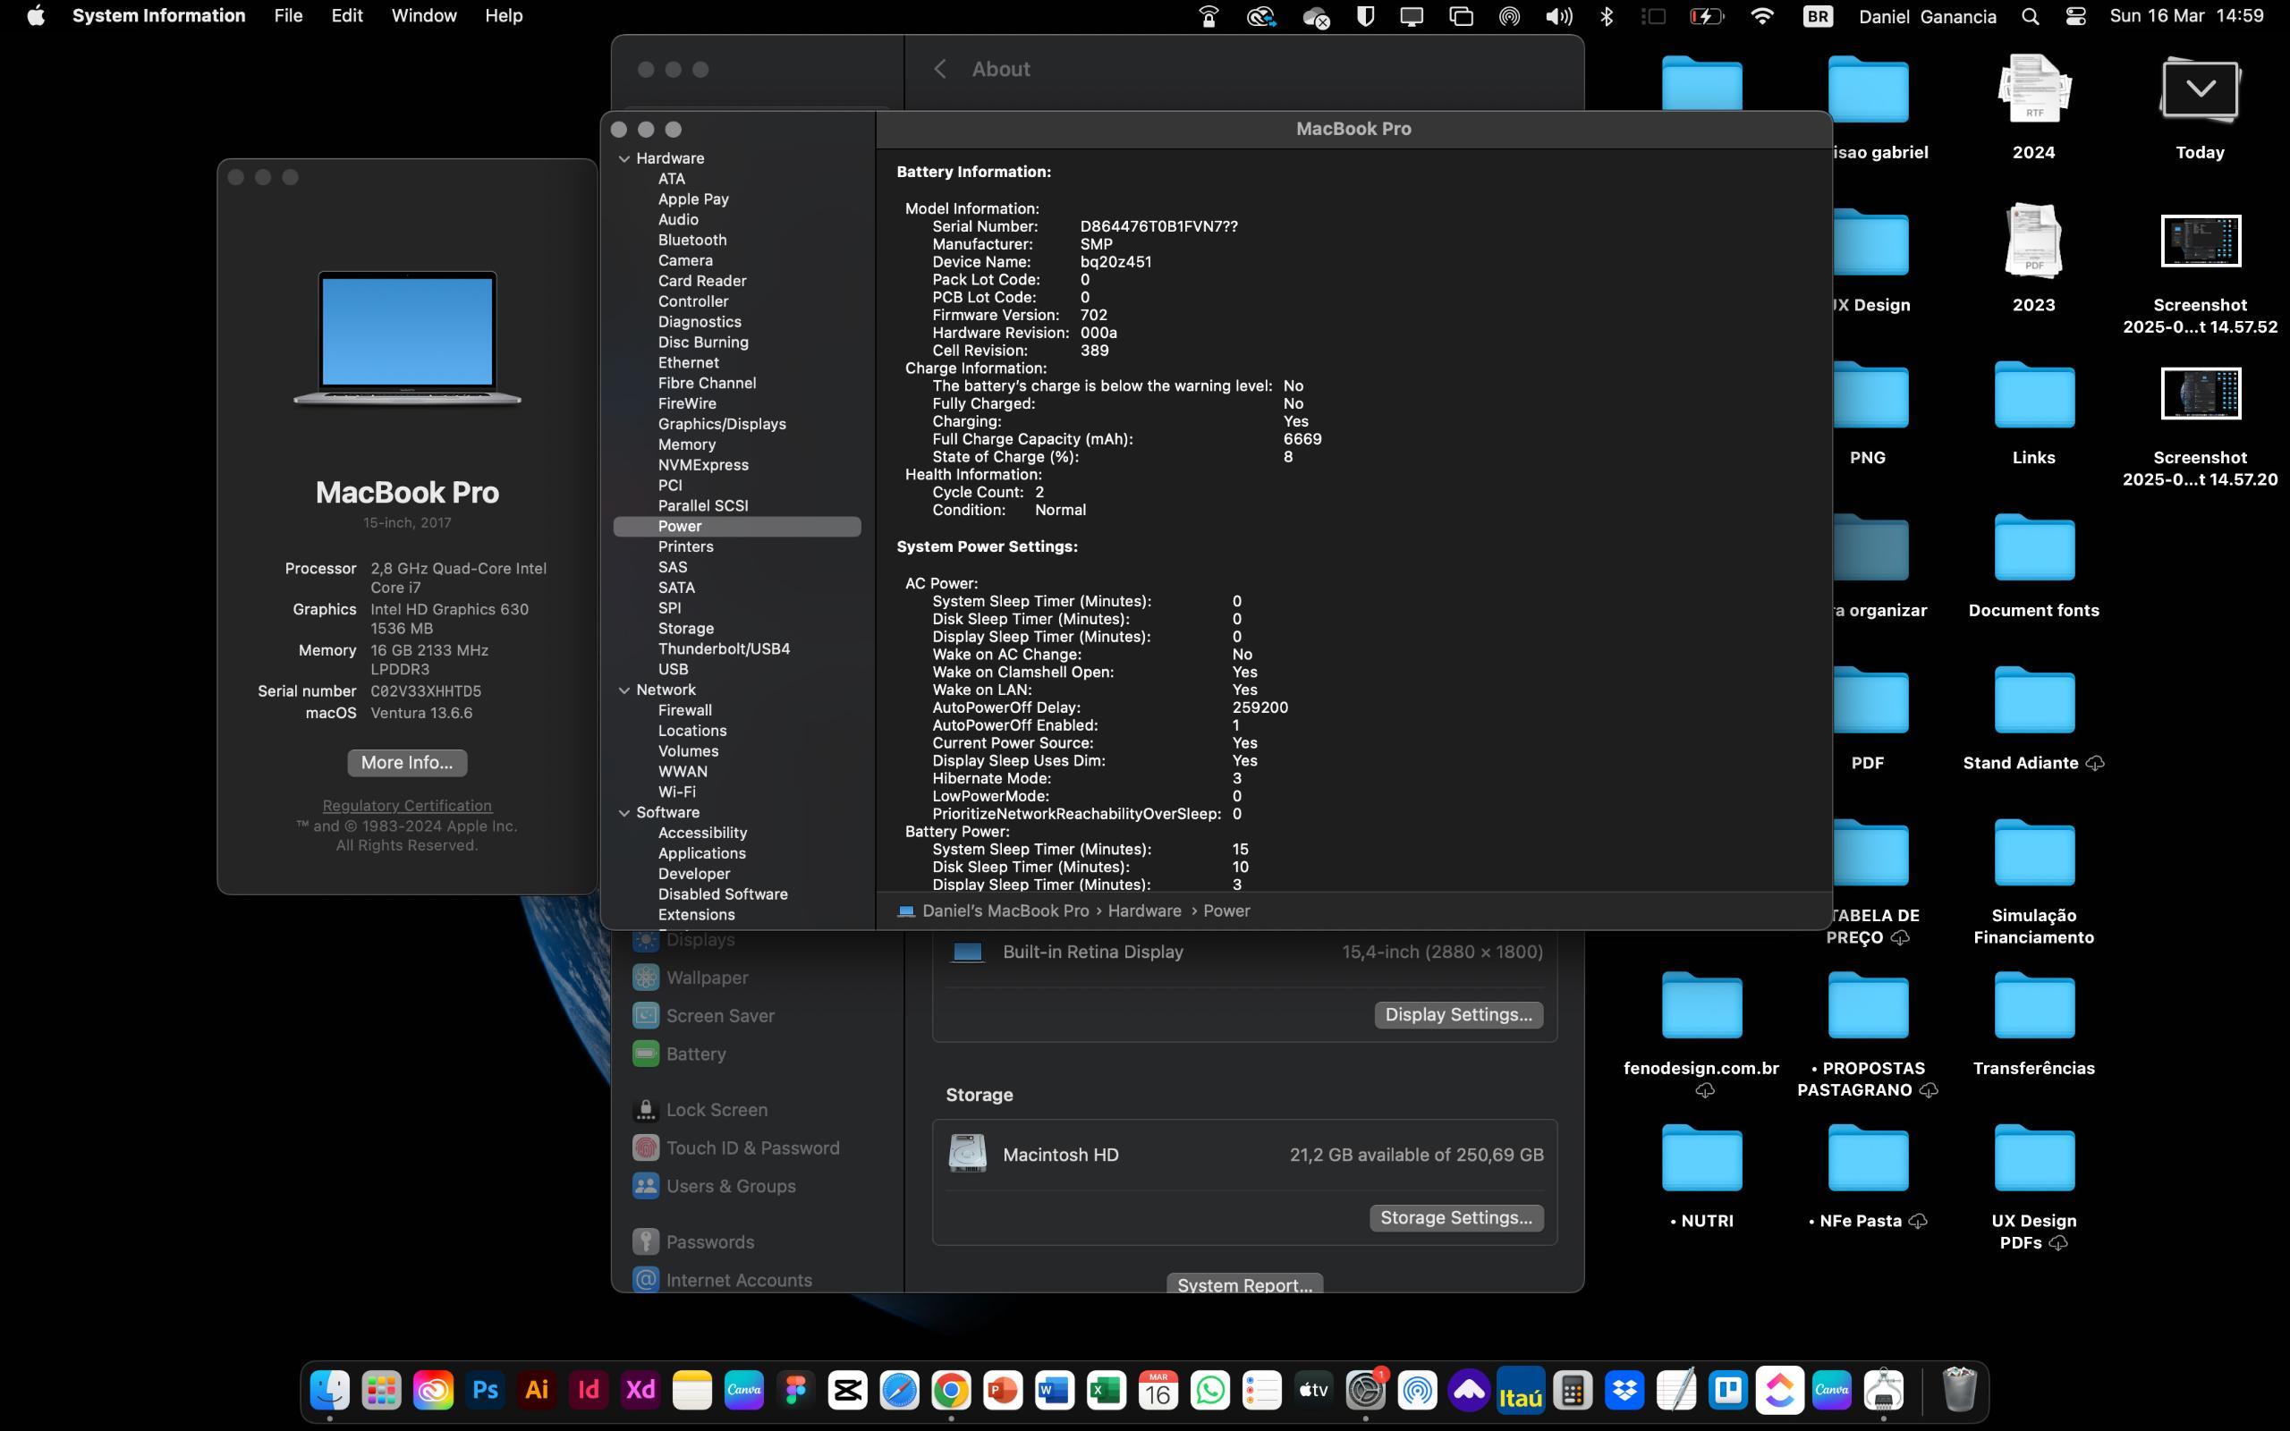Open Wi-Fi status in menu bar
Screen dimensions: 2290x1431
[x=1761, y=16]
